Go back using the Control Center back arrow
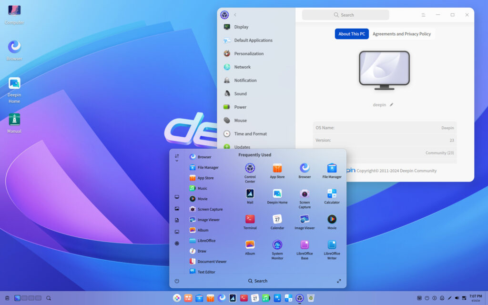The width and height of the screenshot is (488, 305). pyautogui.click(x=235, y=15)
